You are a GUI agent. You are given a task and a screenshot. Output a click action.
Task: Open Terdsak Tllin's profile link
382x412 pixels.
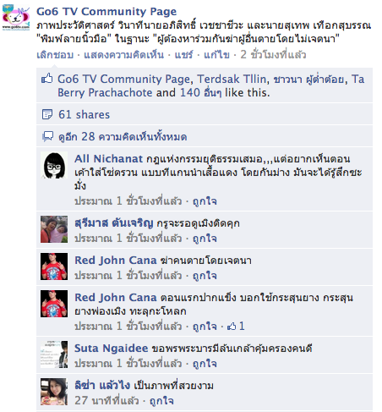pyautogui.click(x=232, y=79)
